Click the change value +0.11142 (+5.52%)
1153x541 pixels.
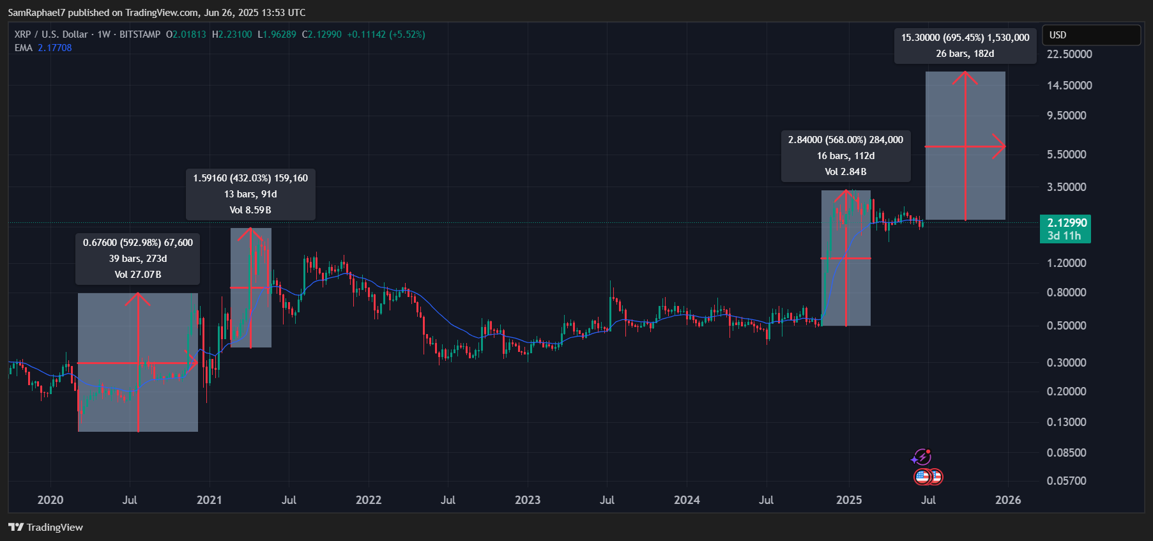[386, 34]
